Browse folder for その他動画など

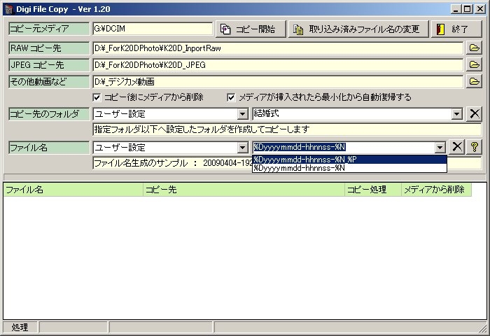click(x=474, y=82)
